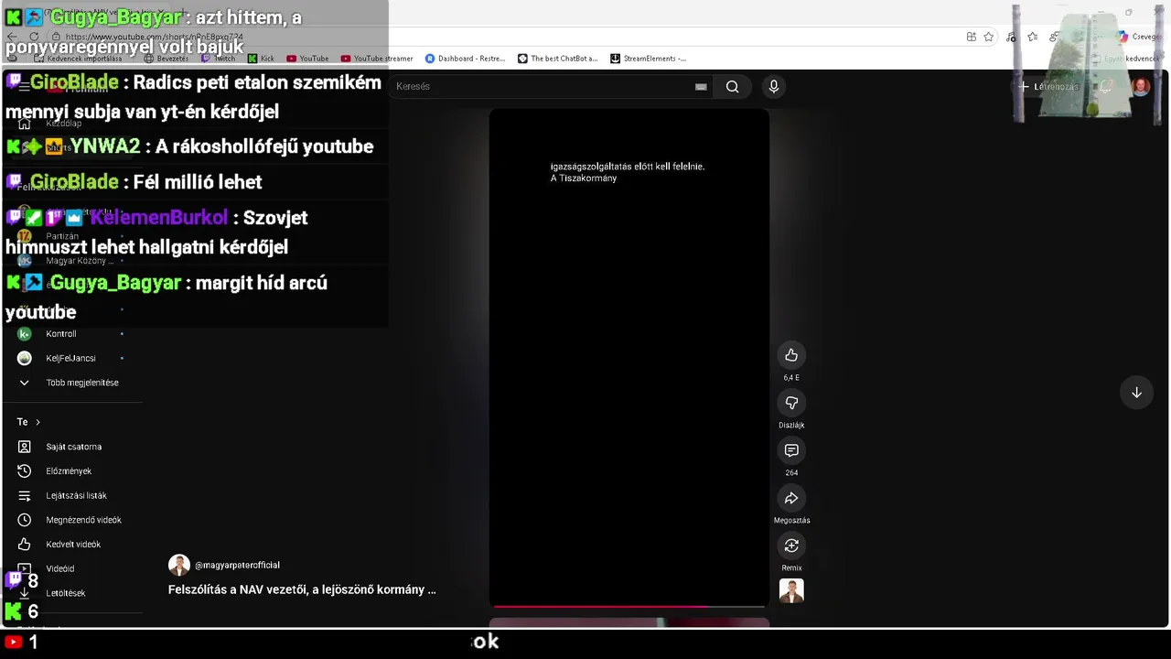Open Saját csatorna in sidebar
Image resolution: width=1171 pixels, height=659 pixels.
tap(73, 447)
